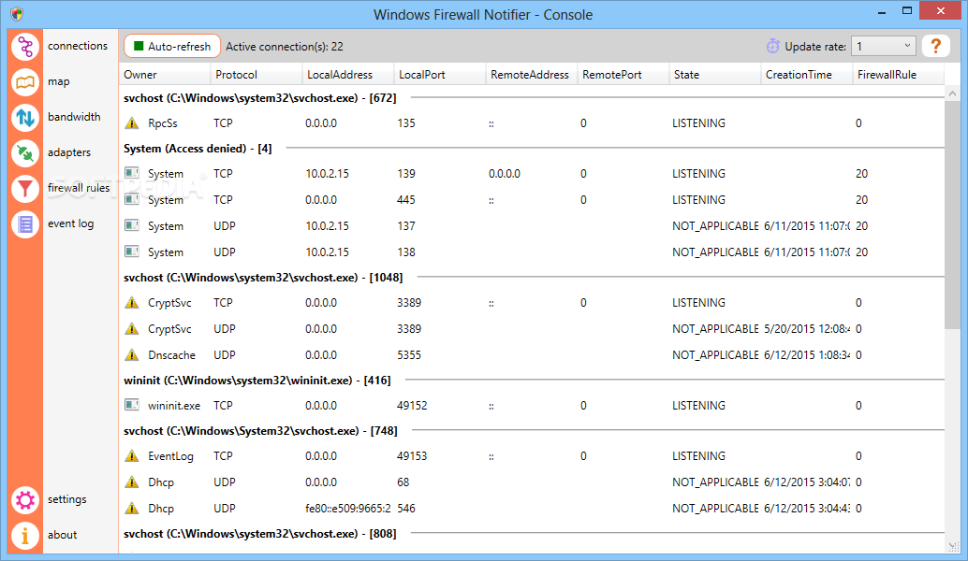Sort by Protocol column header
The height and width of the screenshot is (561, 968).
tap(257, 75)
